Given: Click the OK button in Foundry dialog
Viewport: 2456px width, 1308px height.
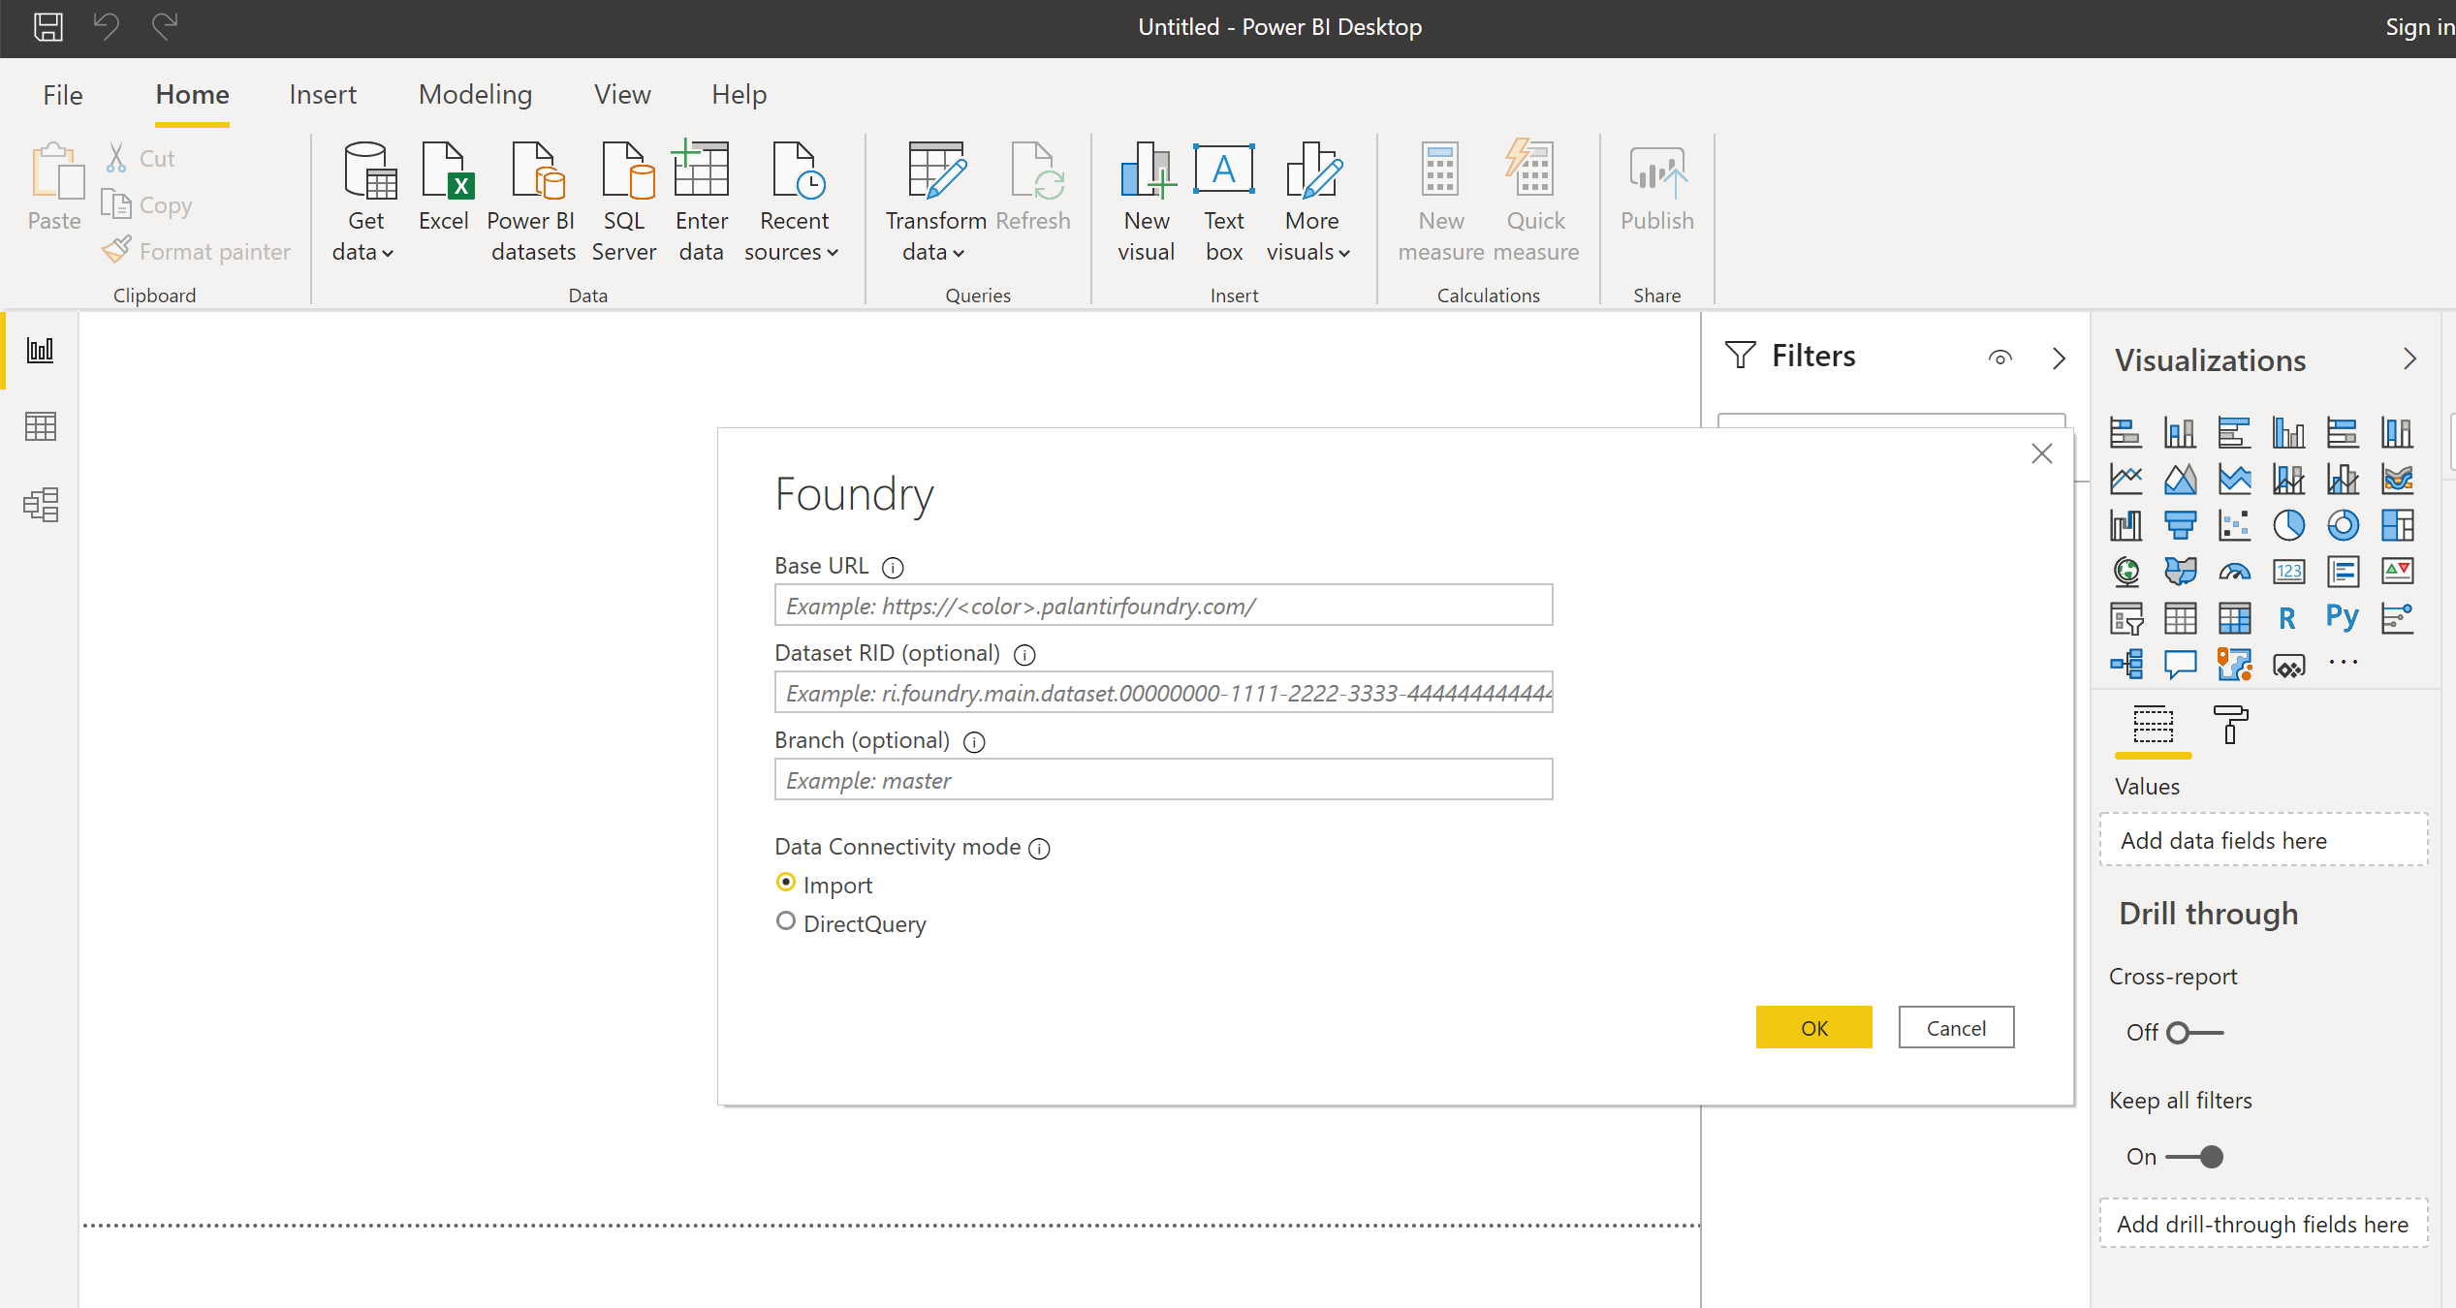Looking at the screenshot, I should click(x=1814, y=1028).
